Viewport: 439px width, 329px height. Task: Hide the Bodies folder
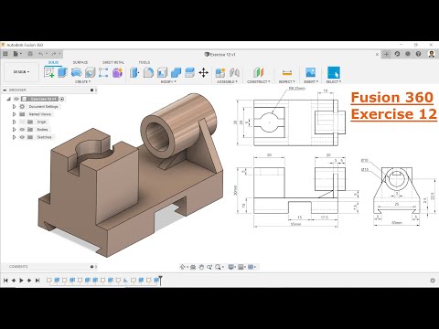click(x=22, y=130)
